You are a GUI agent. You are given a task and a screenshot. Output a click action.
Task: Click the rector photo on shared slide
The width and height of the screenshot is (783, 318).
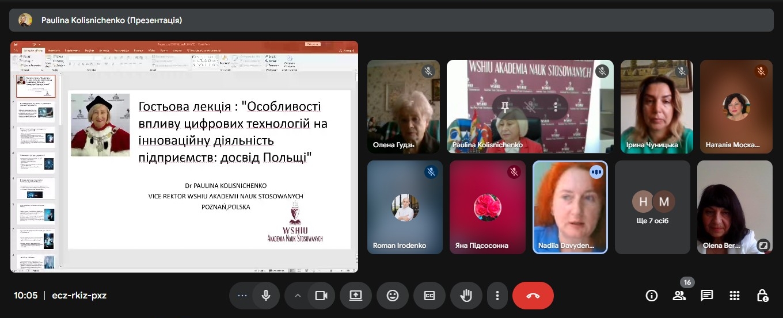point(100,125)
